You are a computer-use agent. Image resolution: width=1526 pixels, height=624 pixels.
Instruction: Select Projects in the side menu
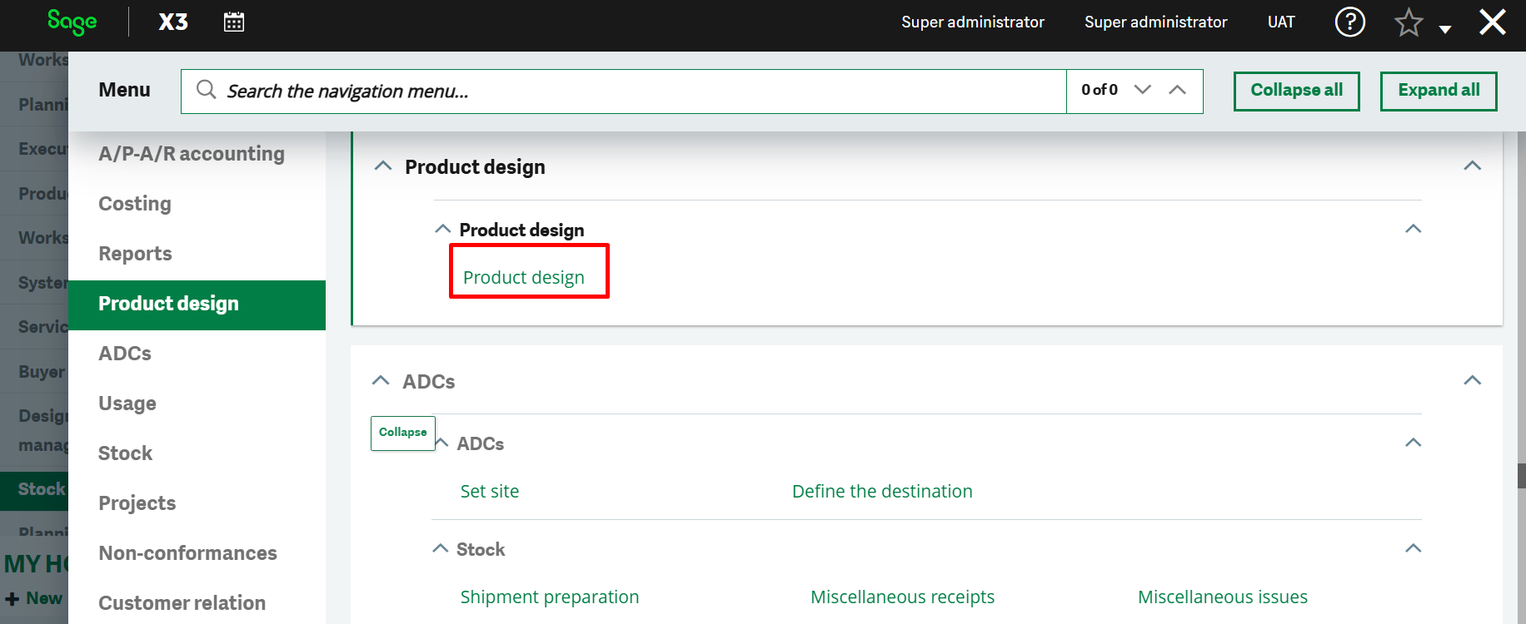137,503
